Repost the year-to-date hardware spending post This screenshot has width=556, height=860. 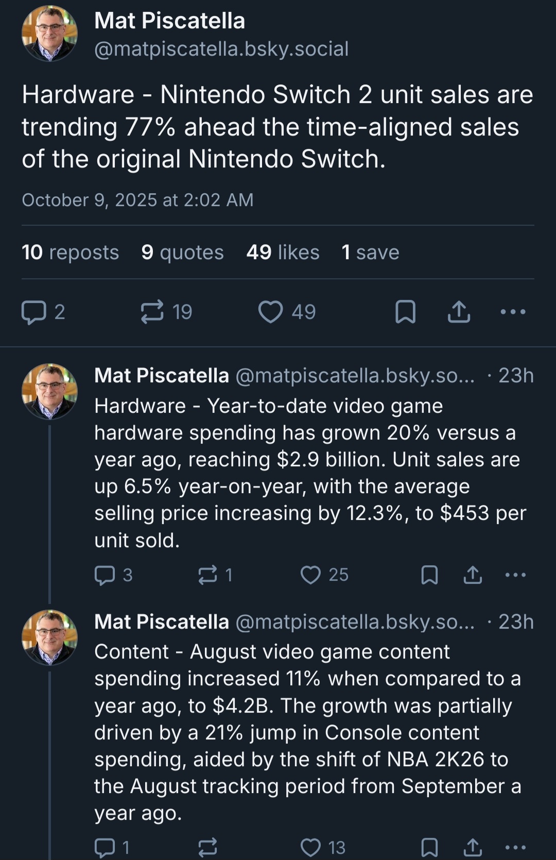click(x=207, y=575)
